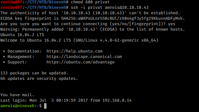The width and height of the screenshot is (199, 112).
Task: Click the '66 updates are security updates' line
Action: pos(39,79)
